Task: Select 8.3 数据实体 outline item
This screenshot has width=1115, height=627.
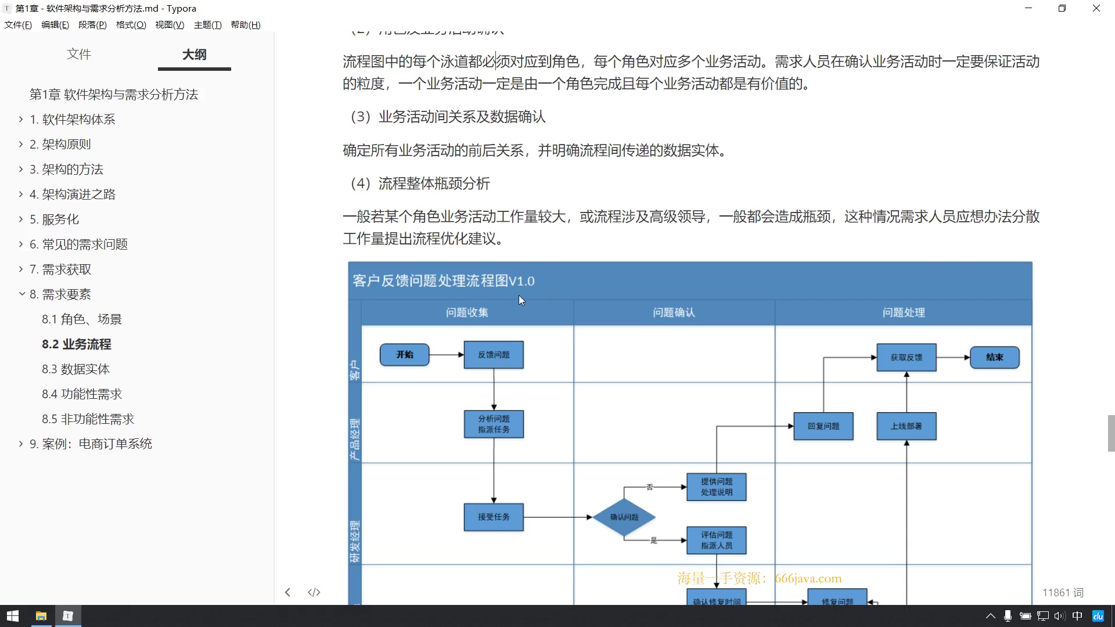Action: pos(76,368)
